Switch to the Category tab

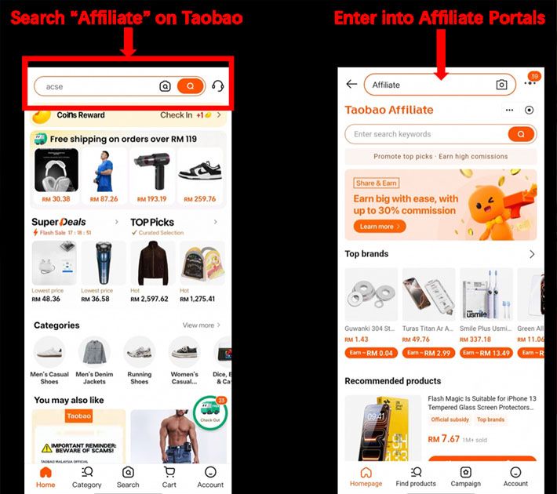click(x=86, y=478)
